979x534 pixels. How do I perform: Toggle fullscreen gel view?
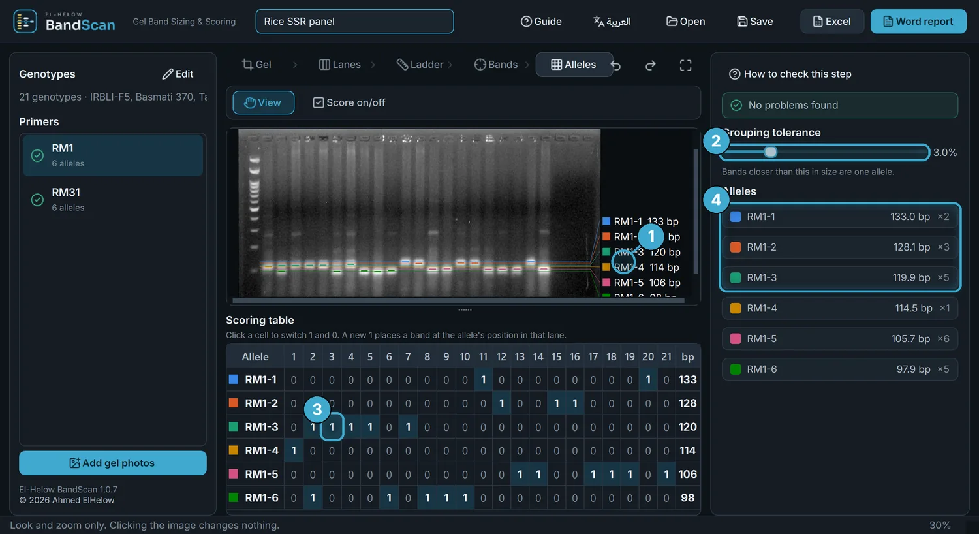685,65
